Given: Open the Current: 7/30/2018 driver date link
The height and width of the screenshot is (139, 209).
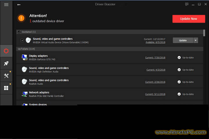Looking at the screenshot, I should (x=155, y=58).
